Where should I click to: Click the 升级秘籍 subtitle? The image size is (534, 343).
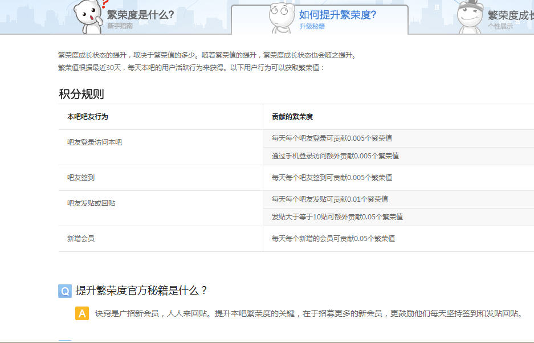[312, 26]
